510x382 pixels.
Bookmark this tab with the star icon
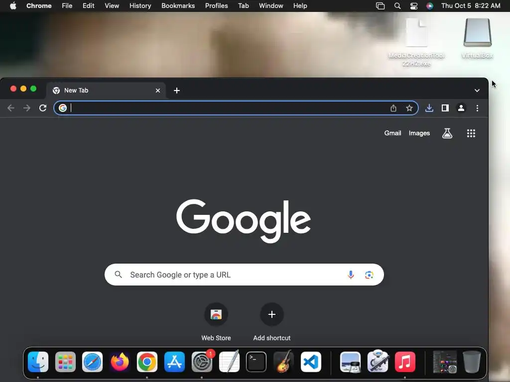point(409,108)
